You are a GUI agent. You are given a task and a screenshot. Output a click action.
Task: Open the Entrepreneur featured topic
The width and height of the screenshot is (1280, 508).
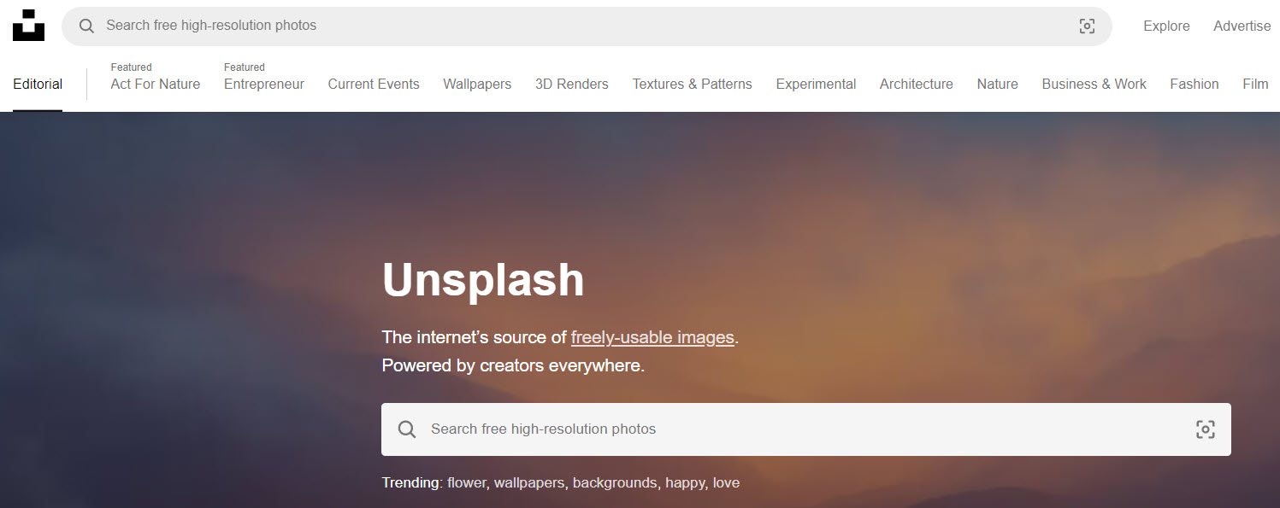(264, 84)
